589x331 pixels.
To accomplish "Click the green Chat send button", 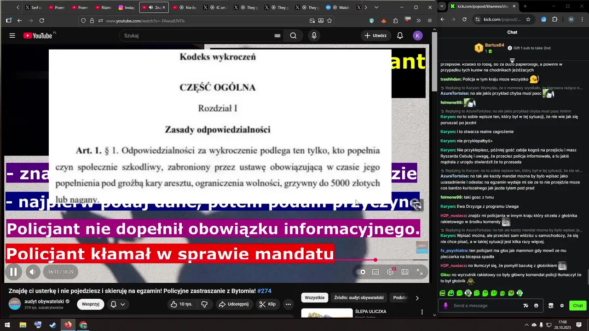I will (x=578, y=306).
